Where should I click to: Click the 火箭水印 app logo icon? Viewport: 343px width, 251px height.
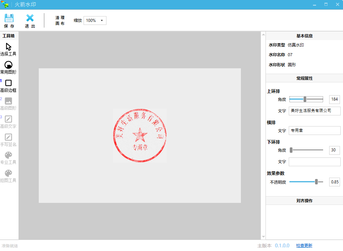tap(5, 4)
